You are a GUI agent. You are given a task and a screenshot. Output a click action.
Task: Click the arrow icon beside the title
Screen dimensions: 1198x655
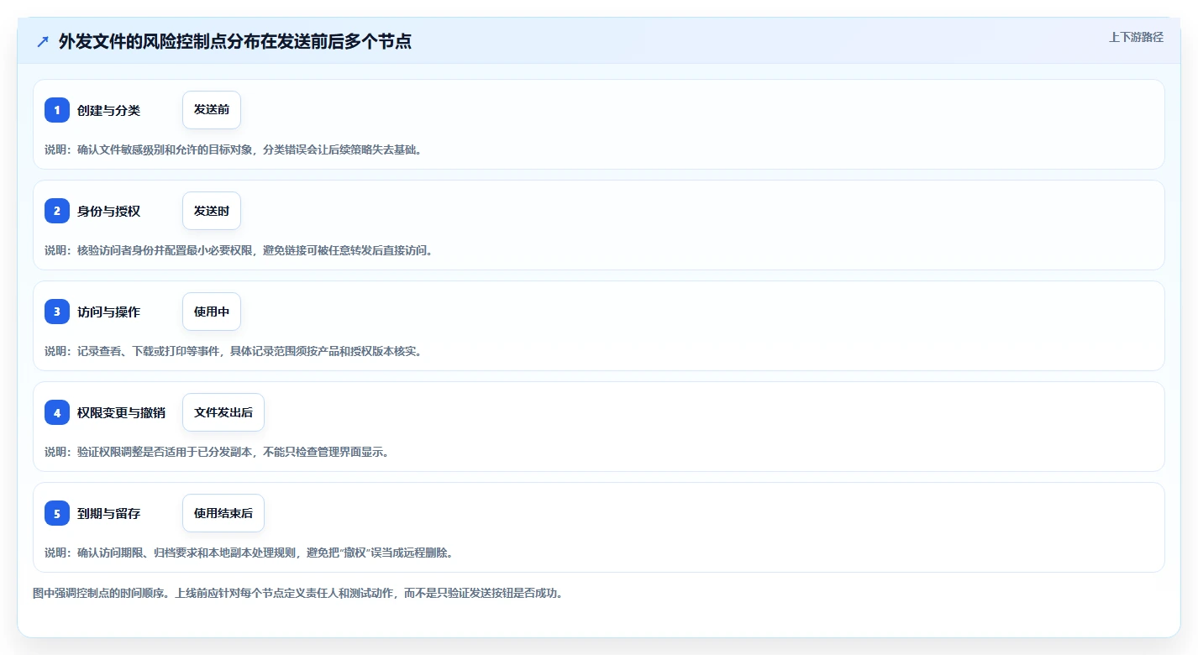[x=43, y=41]
